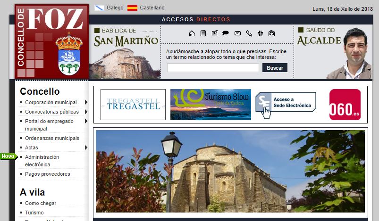Open the four-corner sitemap quick-access icon
Image resolution: width=379 pixels, height=221 pixels.
(260, 33)
